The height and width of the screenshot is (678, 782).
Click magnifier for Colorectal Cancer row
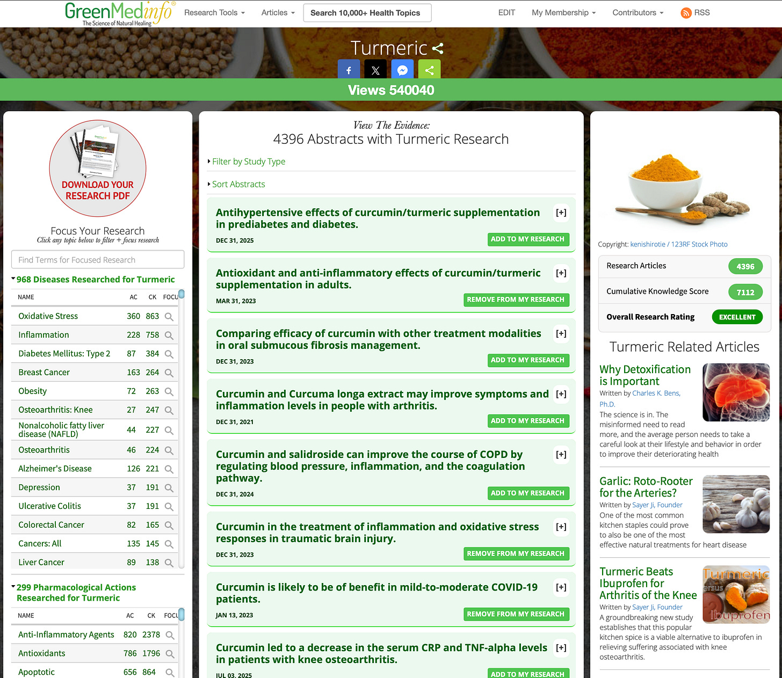click(169, 526)
